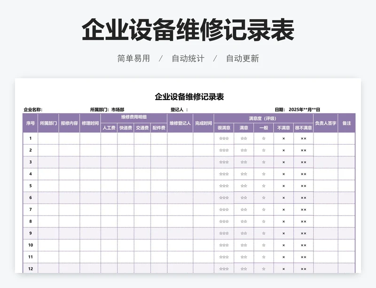Click row number 11 cell
Image resolution: width=376 pixels, height=288 pixels.
pos(31,257)
